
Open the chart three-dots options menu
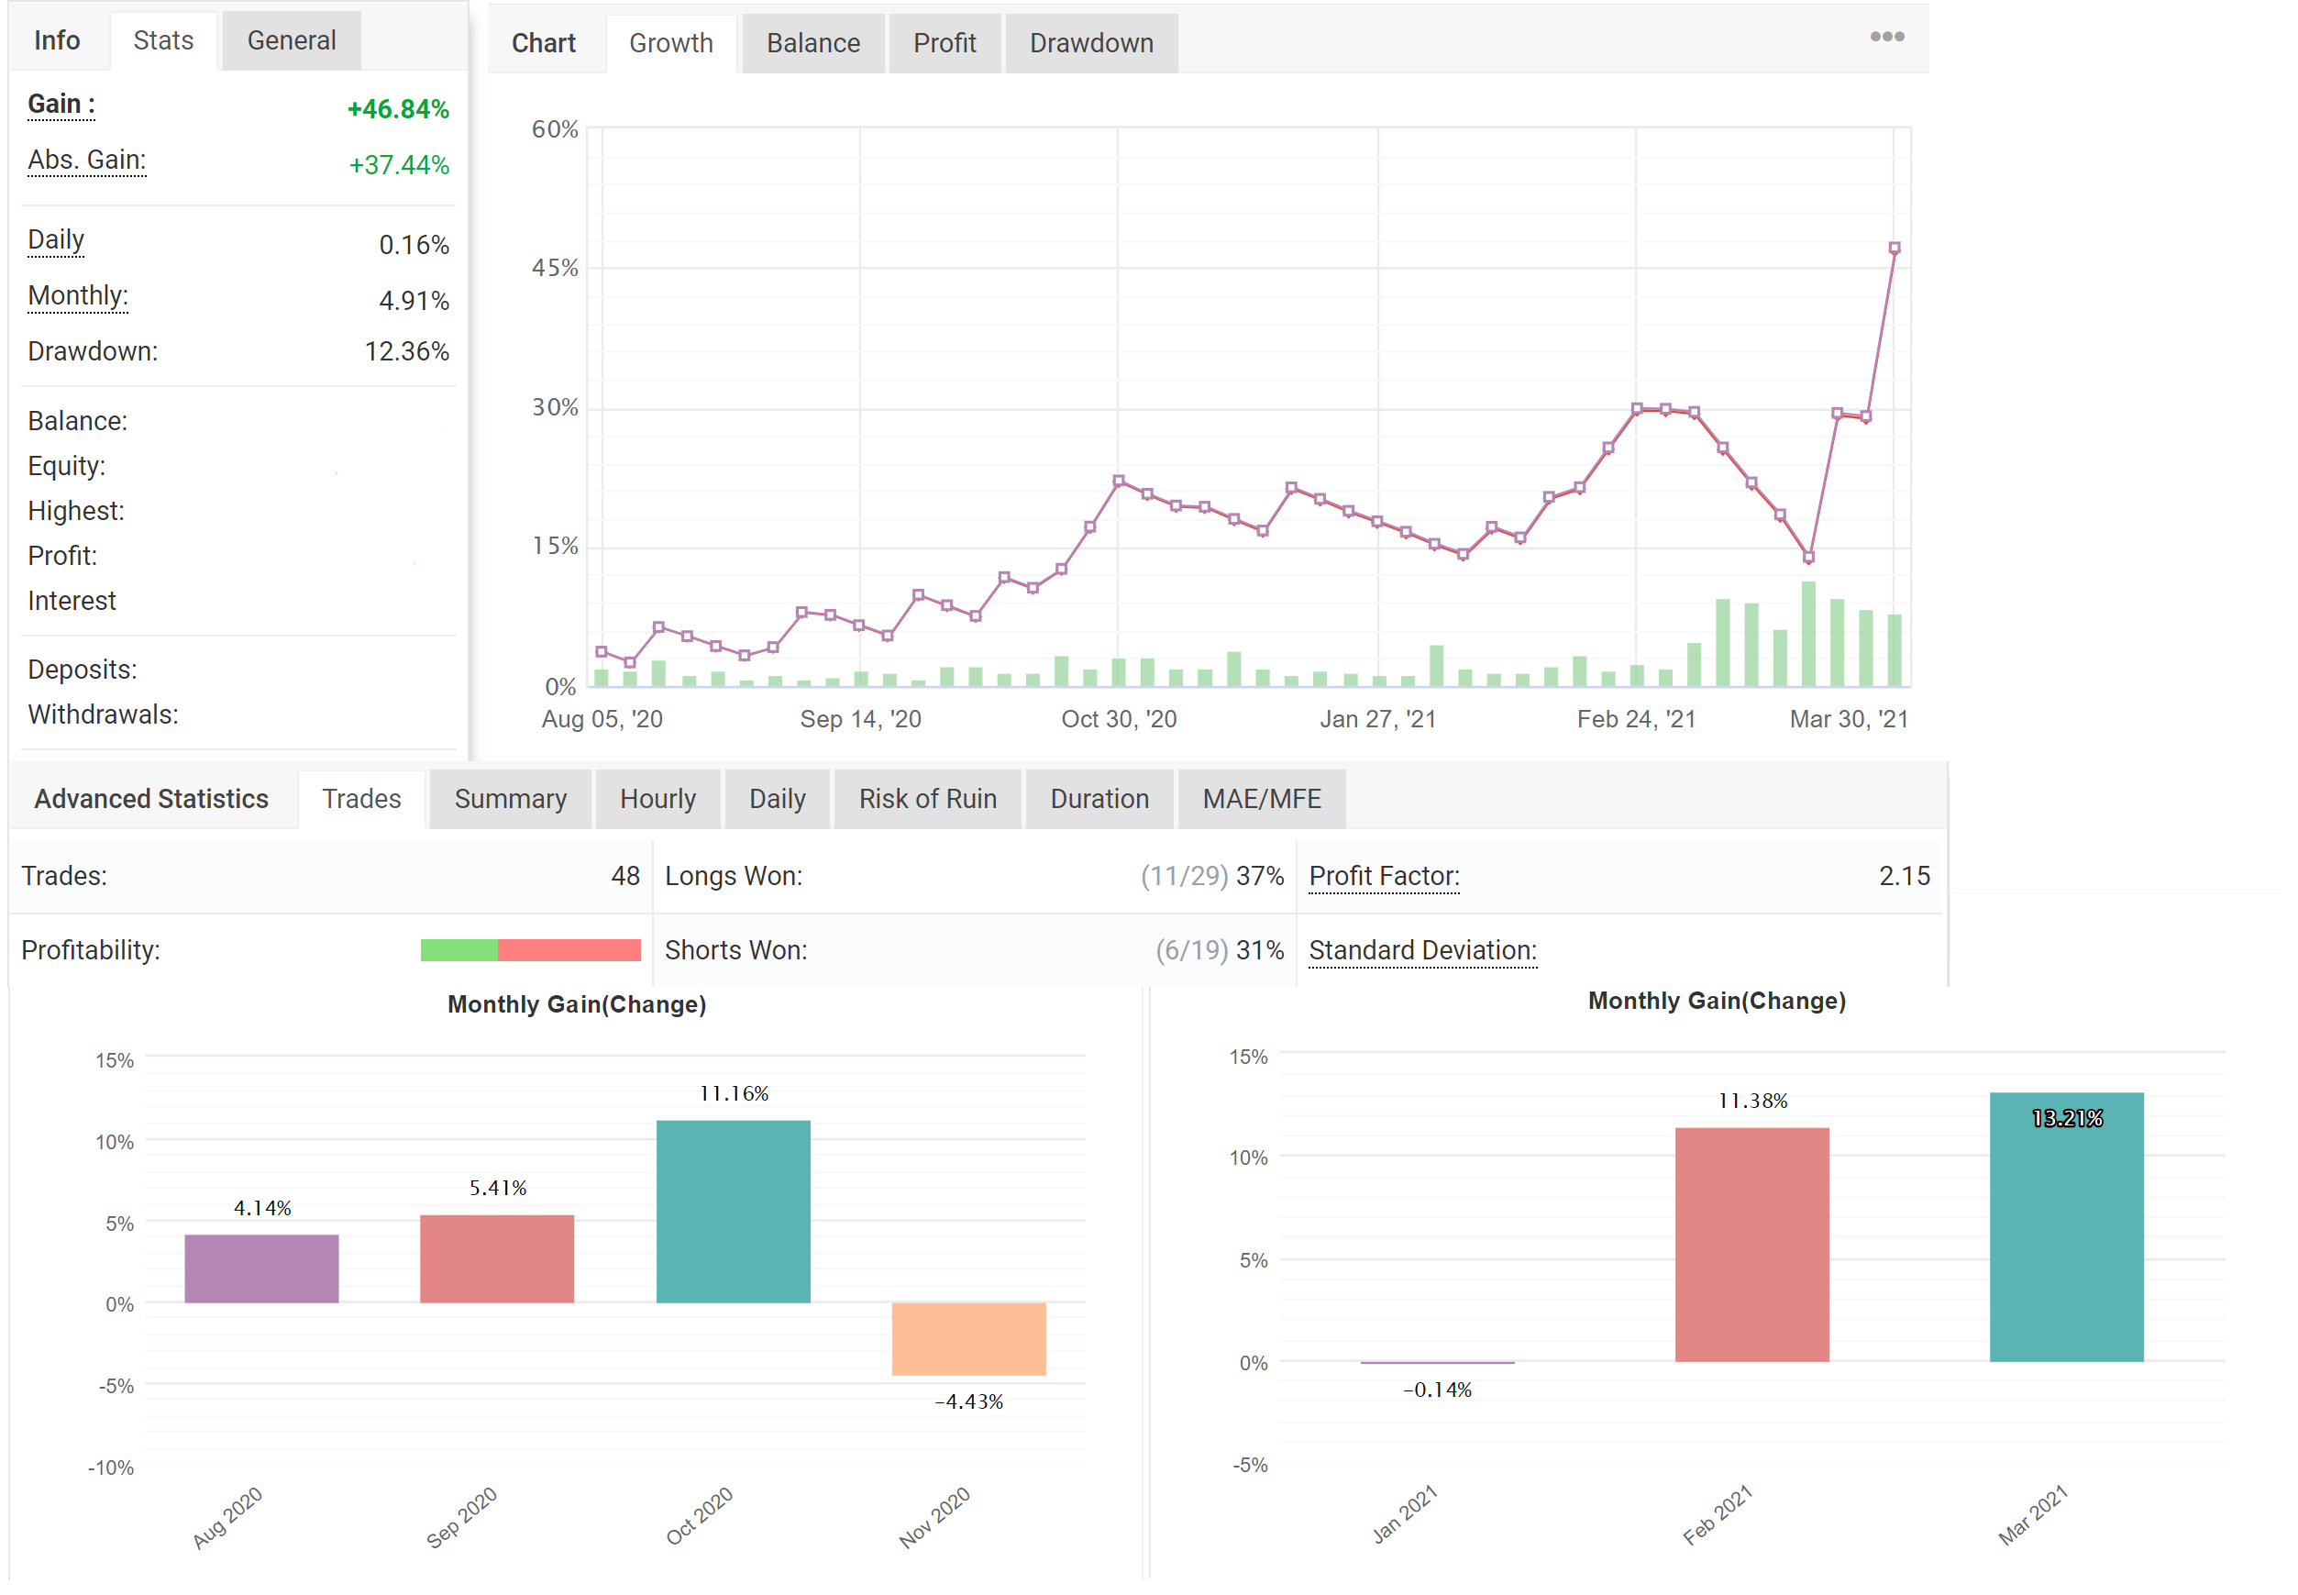point(1886,37)
